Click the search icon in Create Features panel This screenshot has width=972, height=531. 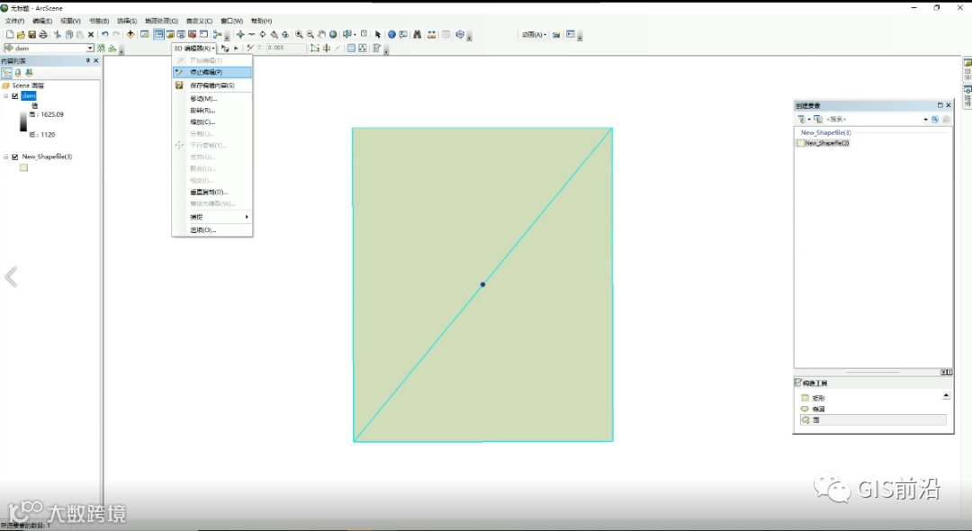coord(935,119)
